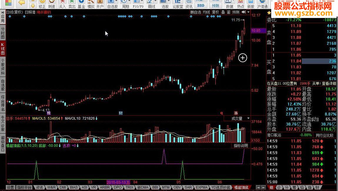
Task: Switch to 细 detail tab
Action: pos(271,187)
